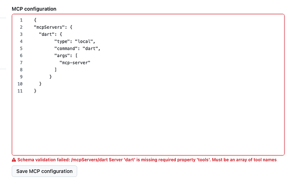Click the "dart" key on line 3
Viewport: 301px width, 185px height.
click(x=47, y=34)
